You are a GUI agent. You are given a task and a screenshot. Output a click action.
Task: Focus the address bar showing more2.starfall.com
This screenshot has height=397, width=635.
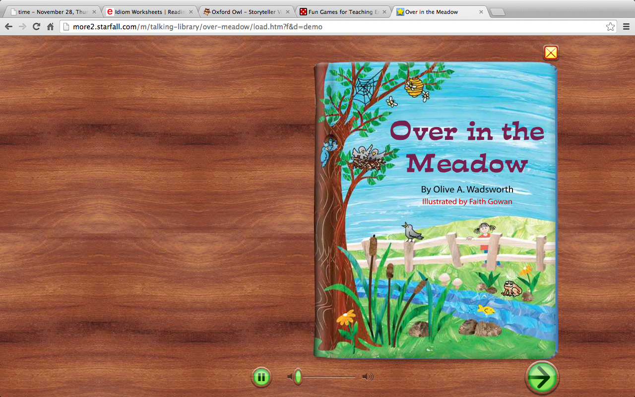(x=338, y=27)
